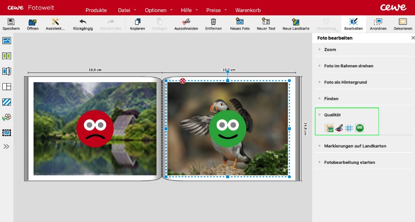Image resolution: width=415 pixels, height=222 pixels.
Task: Toggle the green smiley quality indicator
Action: [x=360, y=128]
